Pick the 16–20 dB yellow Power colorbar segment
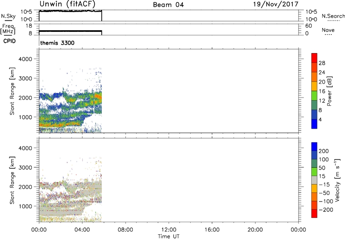Image resolution: width=345 pixels, height=239 pixels. tap(314, 86)
